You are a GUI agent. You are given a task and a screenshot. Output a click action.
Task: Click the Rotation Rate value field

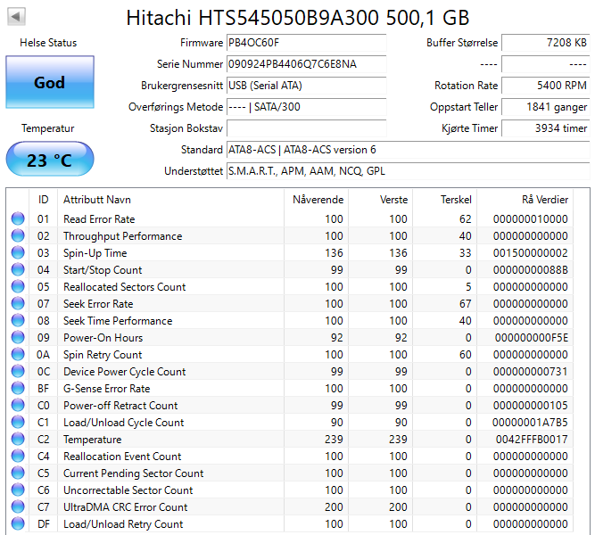tap(545, 86)
